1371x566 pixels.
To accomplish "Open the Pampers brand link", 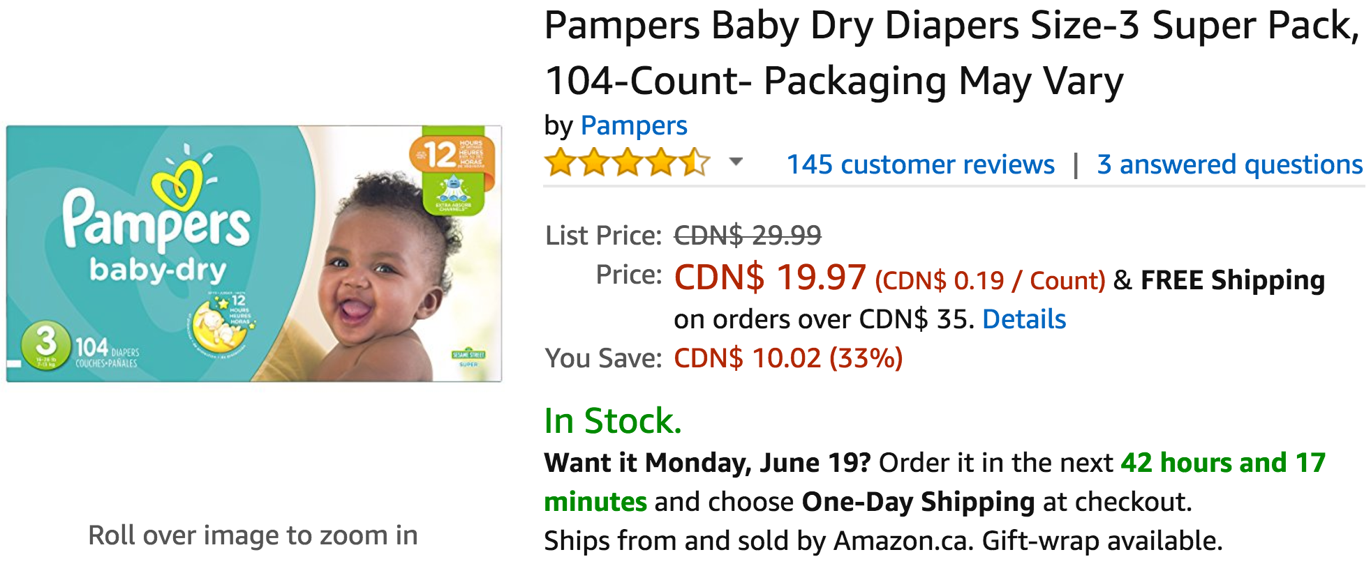I will click(x=634, y=125).
